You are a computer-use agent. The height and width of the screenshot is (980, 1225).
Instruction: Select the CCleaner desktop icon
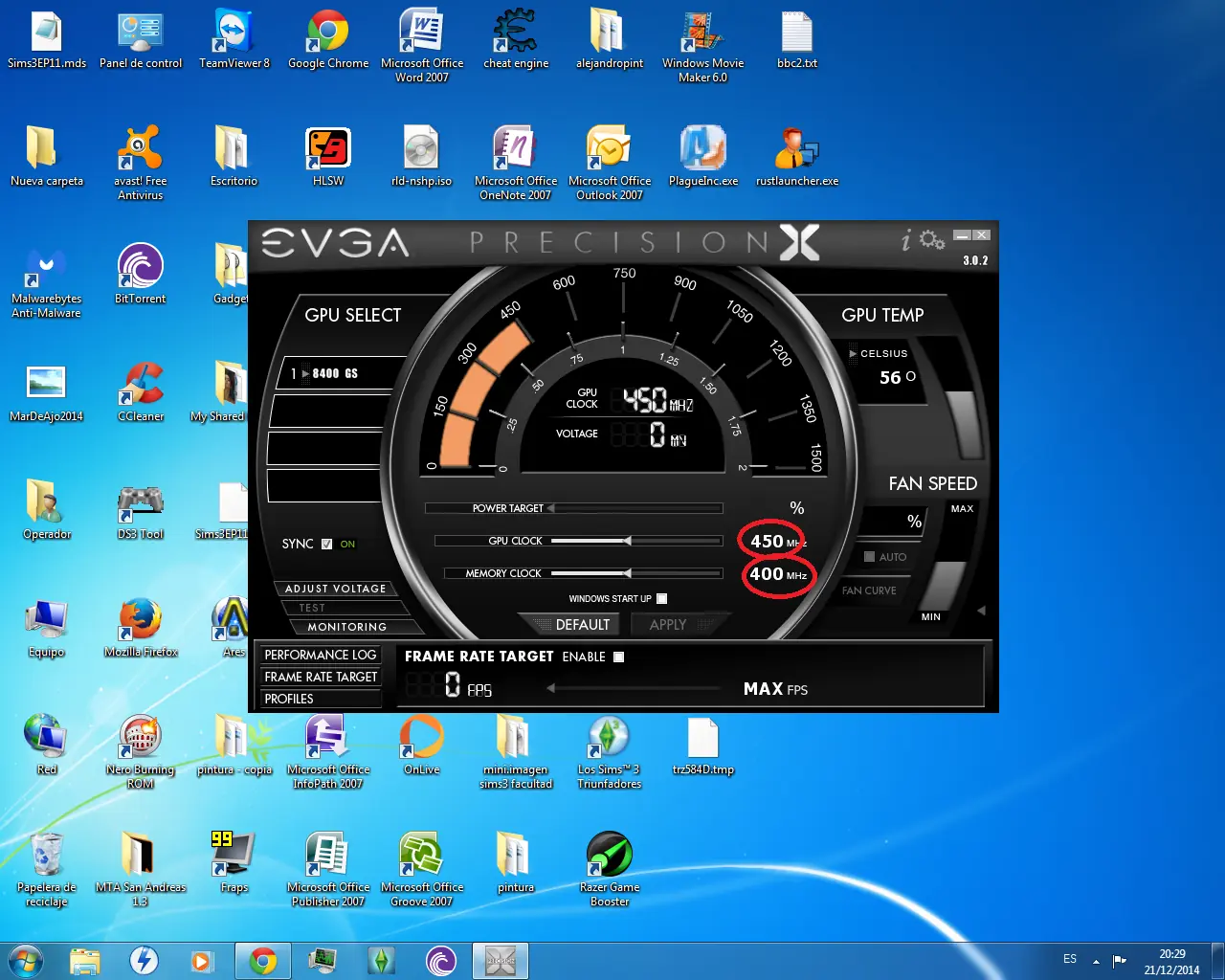coord(141,392)
